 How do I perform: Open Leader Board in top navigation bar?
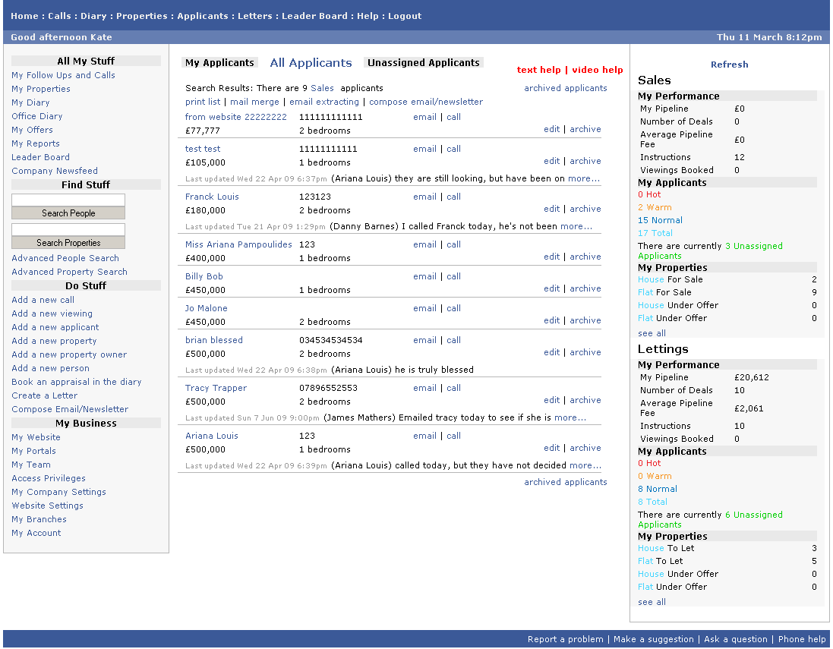tap(314, 16)
